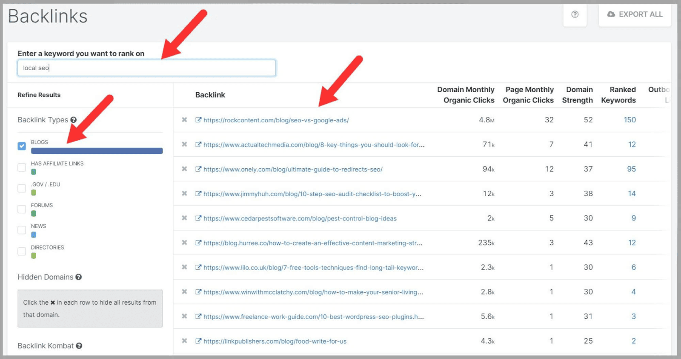Click the help icon next to Hidden Domains
This screenshot has height=359, width=681.
79,277
